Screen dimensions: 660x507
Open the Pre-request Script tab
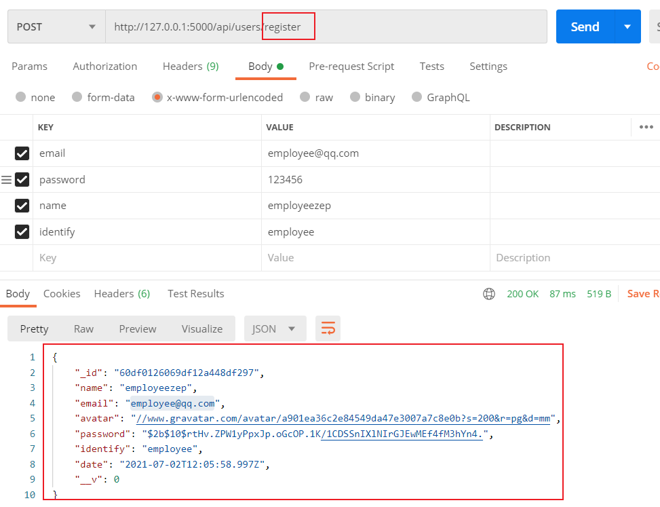(351, 67)
